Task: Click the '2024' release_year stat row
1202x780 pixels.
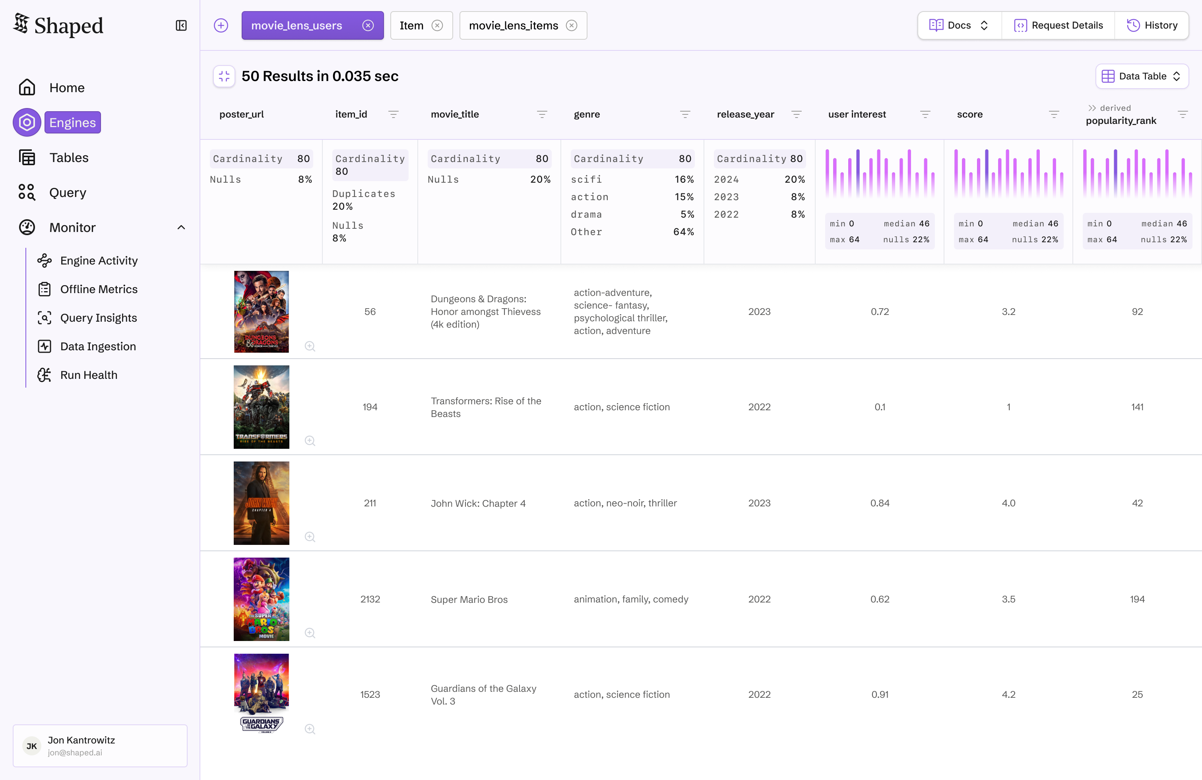Action: (x=759, y=180)
